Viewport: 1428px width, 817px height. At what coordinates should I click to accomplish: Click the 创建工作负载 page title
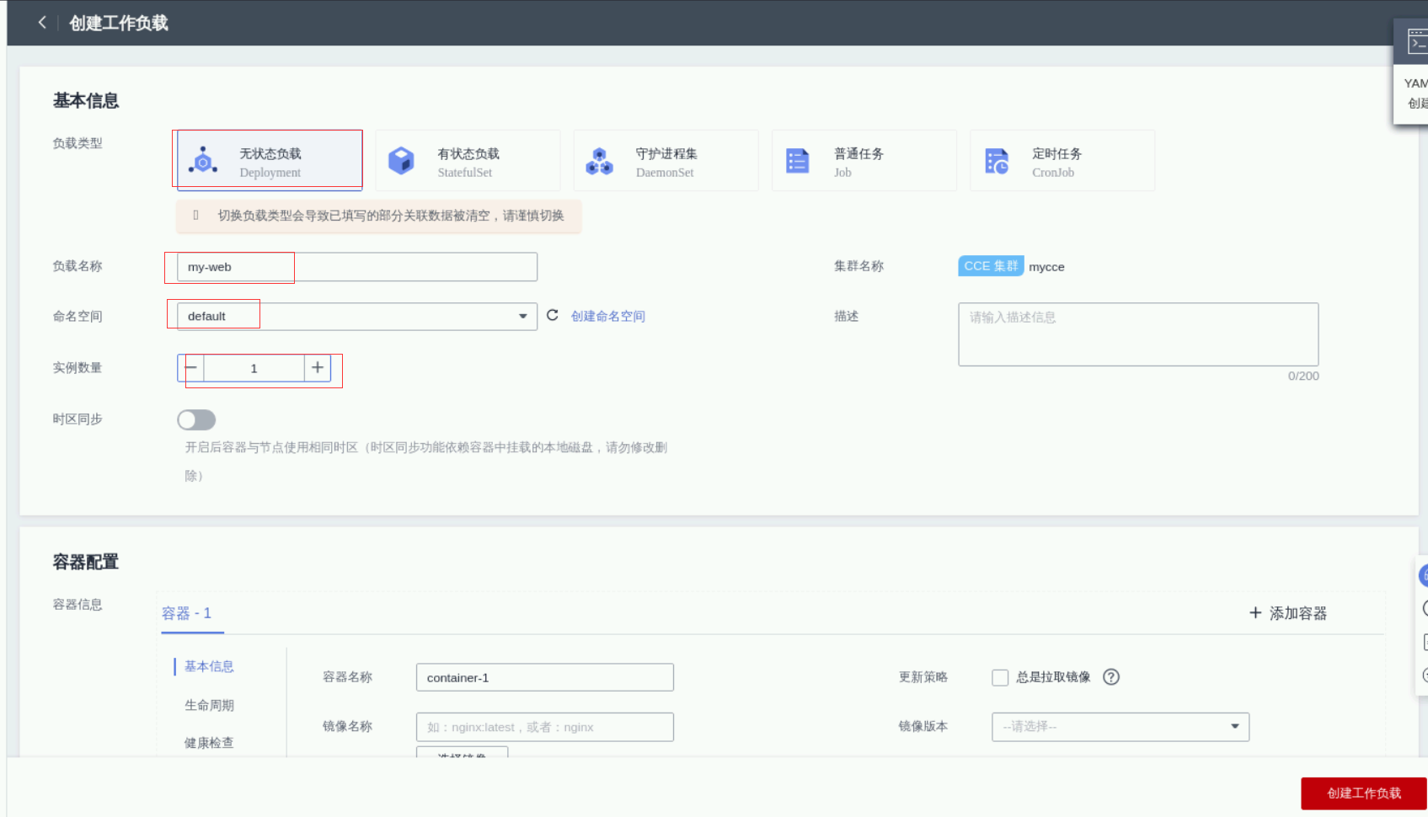119,23
